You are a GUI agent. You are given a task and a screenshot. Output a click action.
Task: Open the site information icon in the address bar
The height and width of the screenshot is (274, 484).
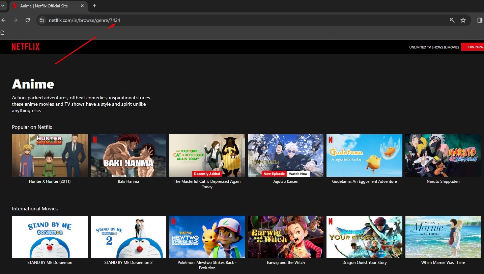coord(42,20)
